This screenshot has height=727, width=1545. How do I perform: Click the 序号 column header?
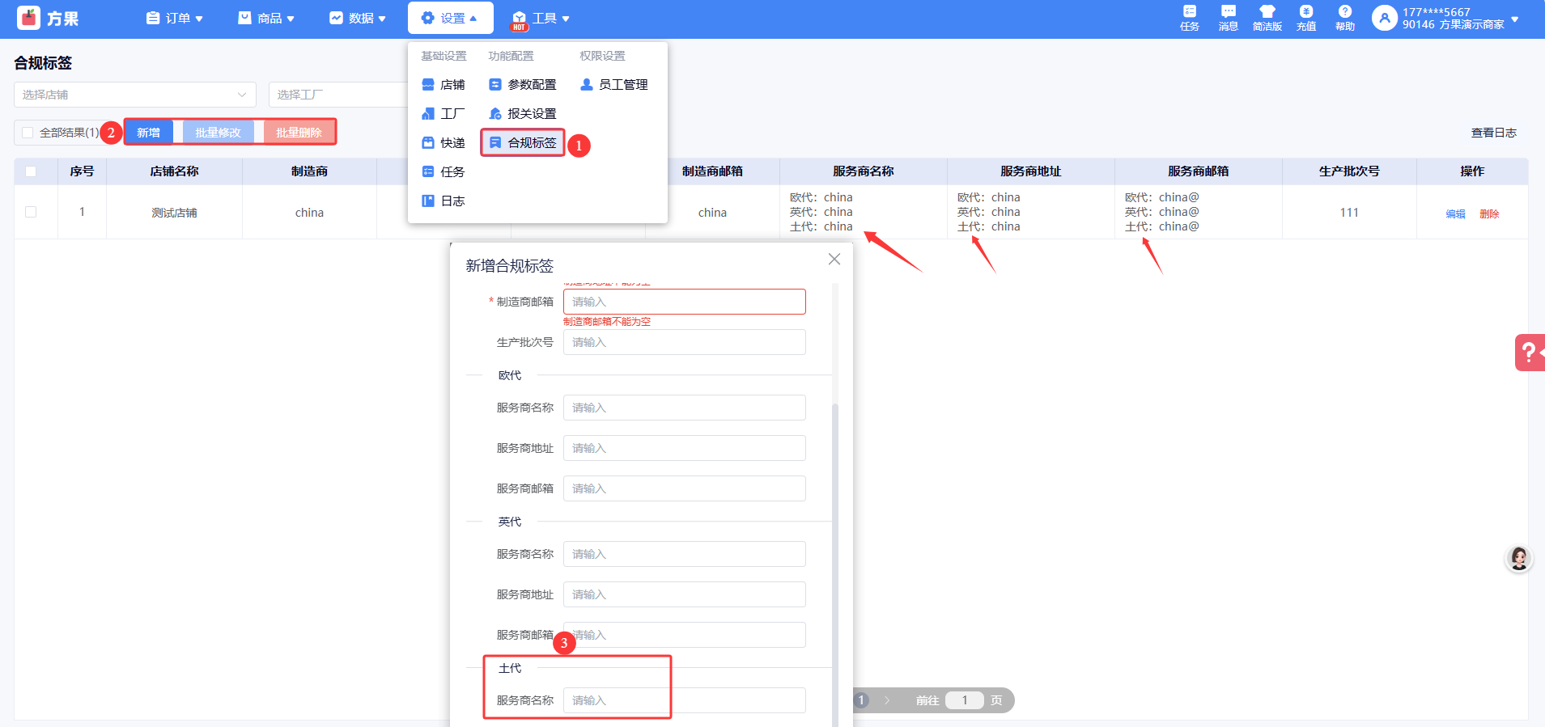pos(82,171)
